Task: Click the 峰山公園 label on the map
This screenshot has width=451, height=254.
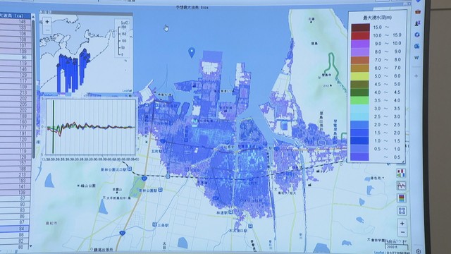Action: click(x=88, y=186)
